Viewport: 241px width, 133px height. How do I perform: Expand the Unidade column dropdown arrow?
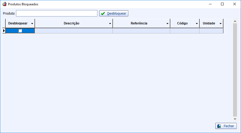point(220,24)
